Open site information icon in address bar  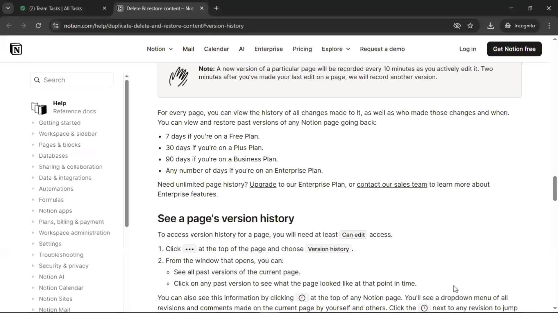(56, 26)
